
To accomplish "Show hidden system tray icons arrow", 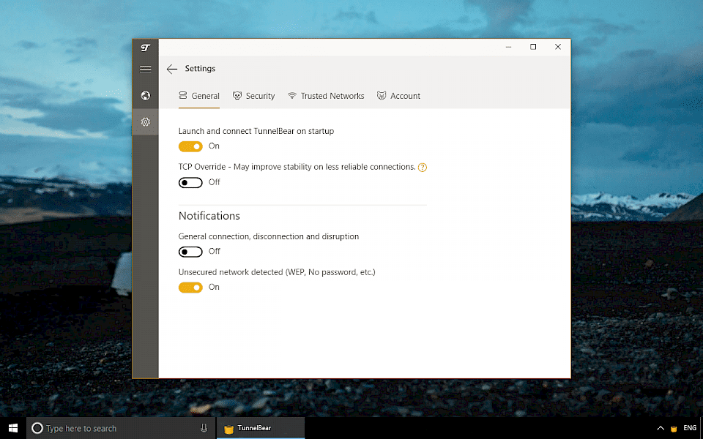I will click(x=661, y=428).
